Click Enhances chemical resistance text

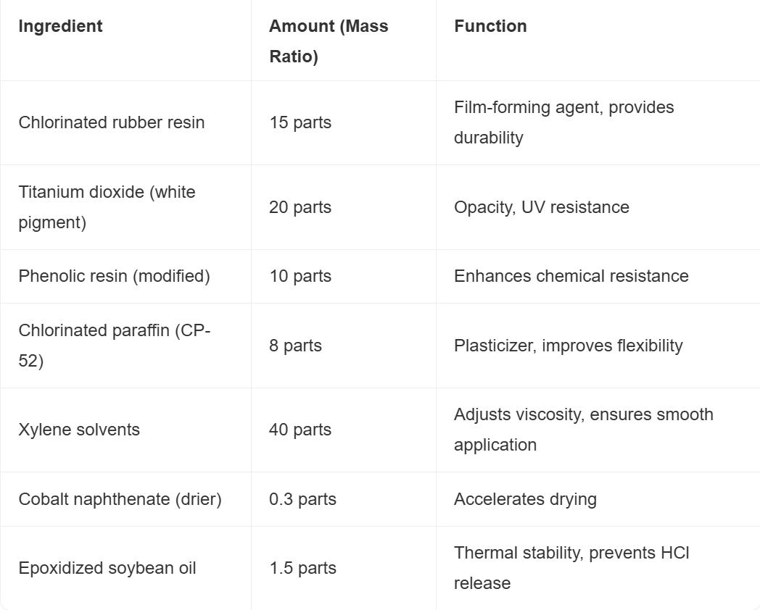(571, 276)
